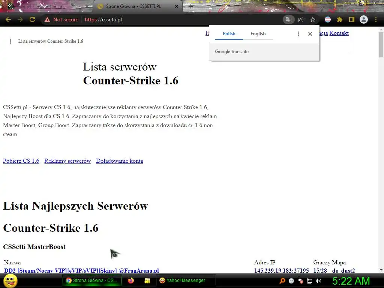The height and width of the screenshot is (288, 384).
Task: Open the profile avatar menu
Action: [x=364, y=19]
